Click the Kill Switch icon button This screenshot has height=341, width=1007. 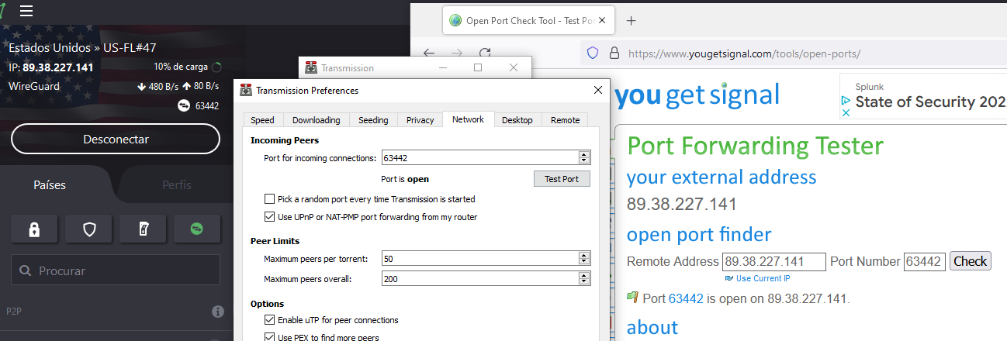(x=144, y=229)
